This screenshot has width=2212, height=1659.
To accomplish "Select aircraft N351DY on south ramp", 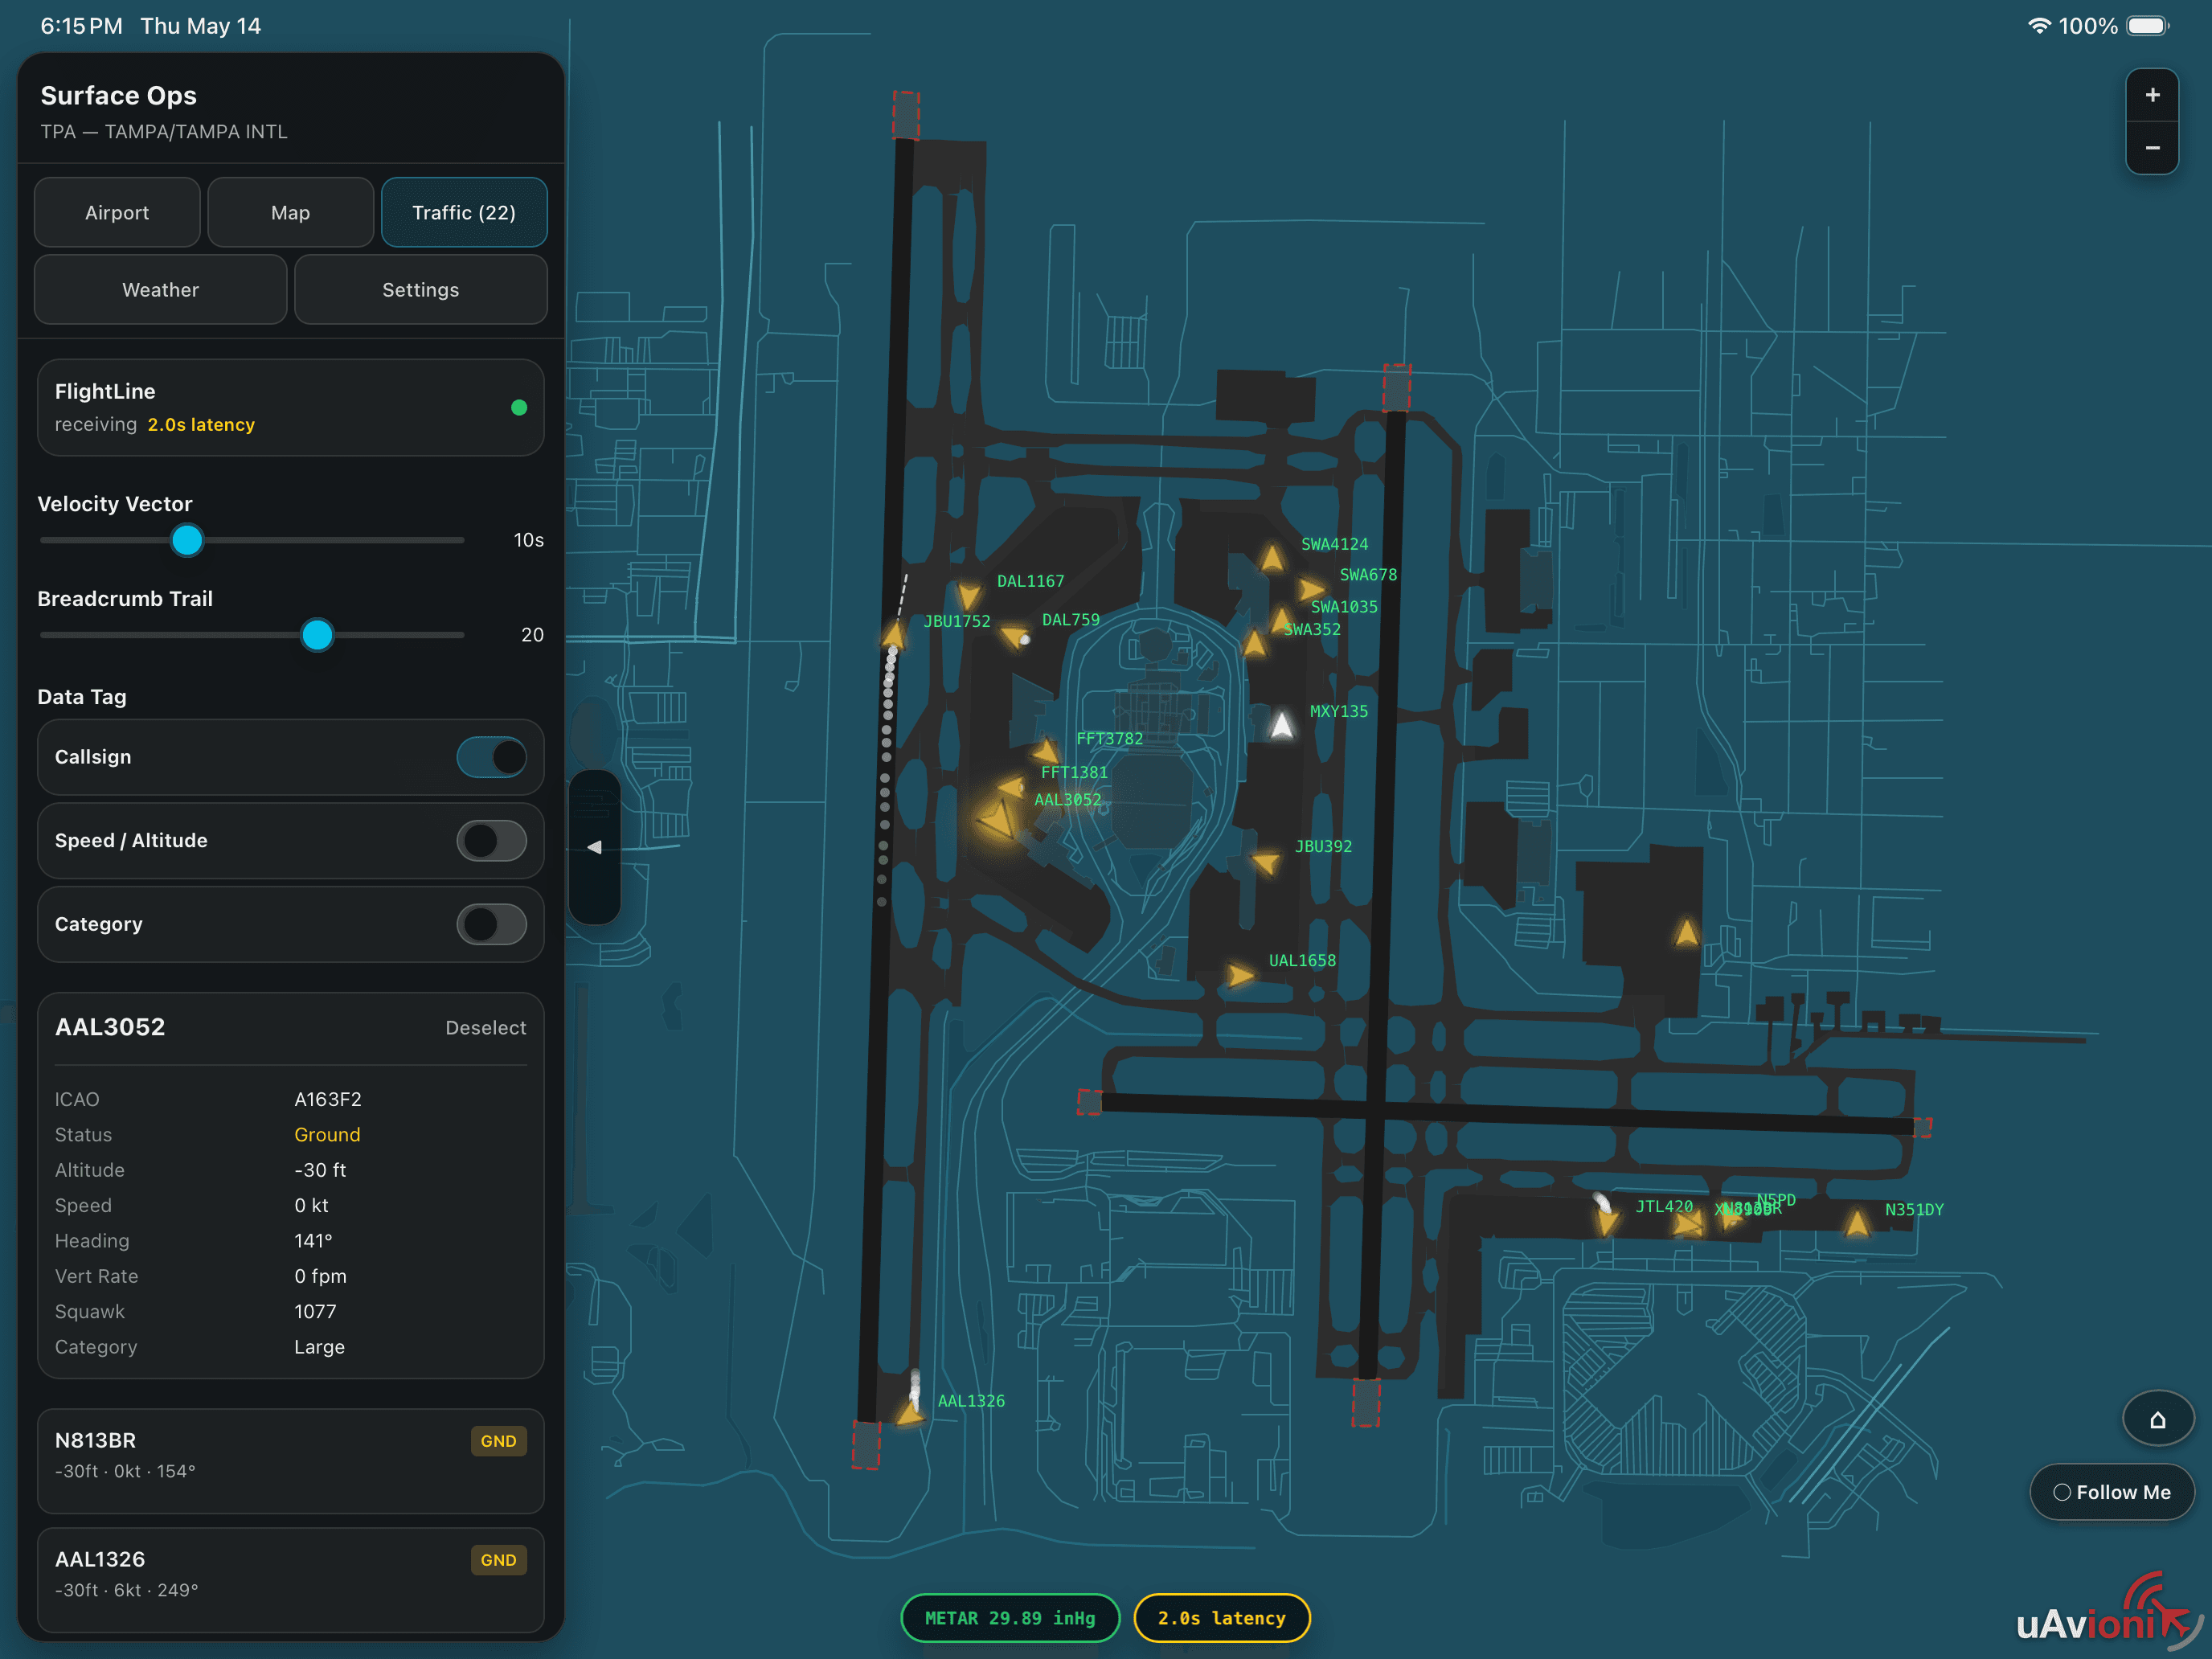I will [x=1857, y=1223].
